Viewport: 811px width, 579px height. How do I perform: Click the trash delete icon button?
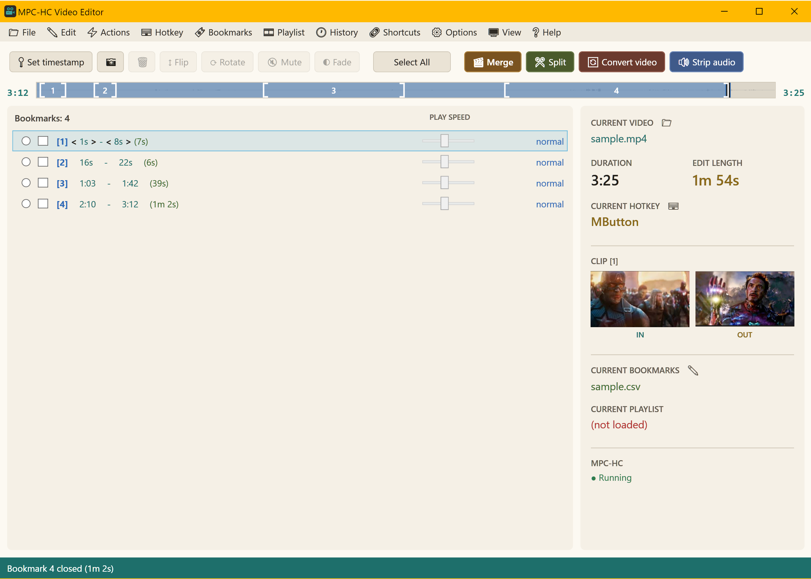pyautogui.click(x=142, y=62)
